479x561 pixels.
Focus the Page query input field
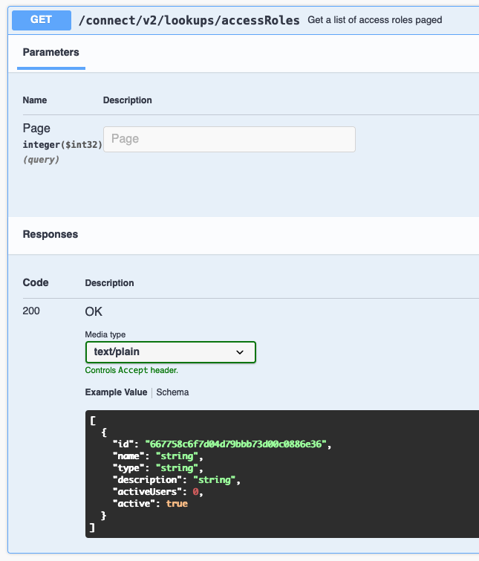click(229, 139)
